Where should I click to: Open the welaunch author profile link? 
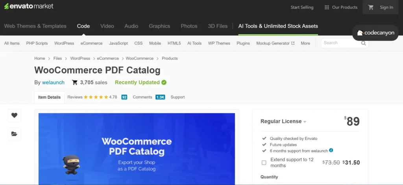(x=53, y=82)
